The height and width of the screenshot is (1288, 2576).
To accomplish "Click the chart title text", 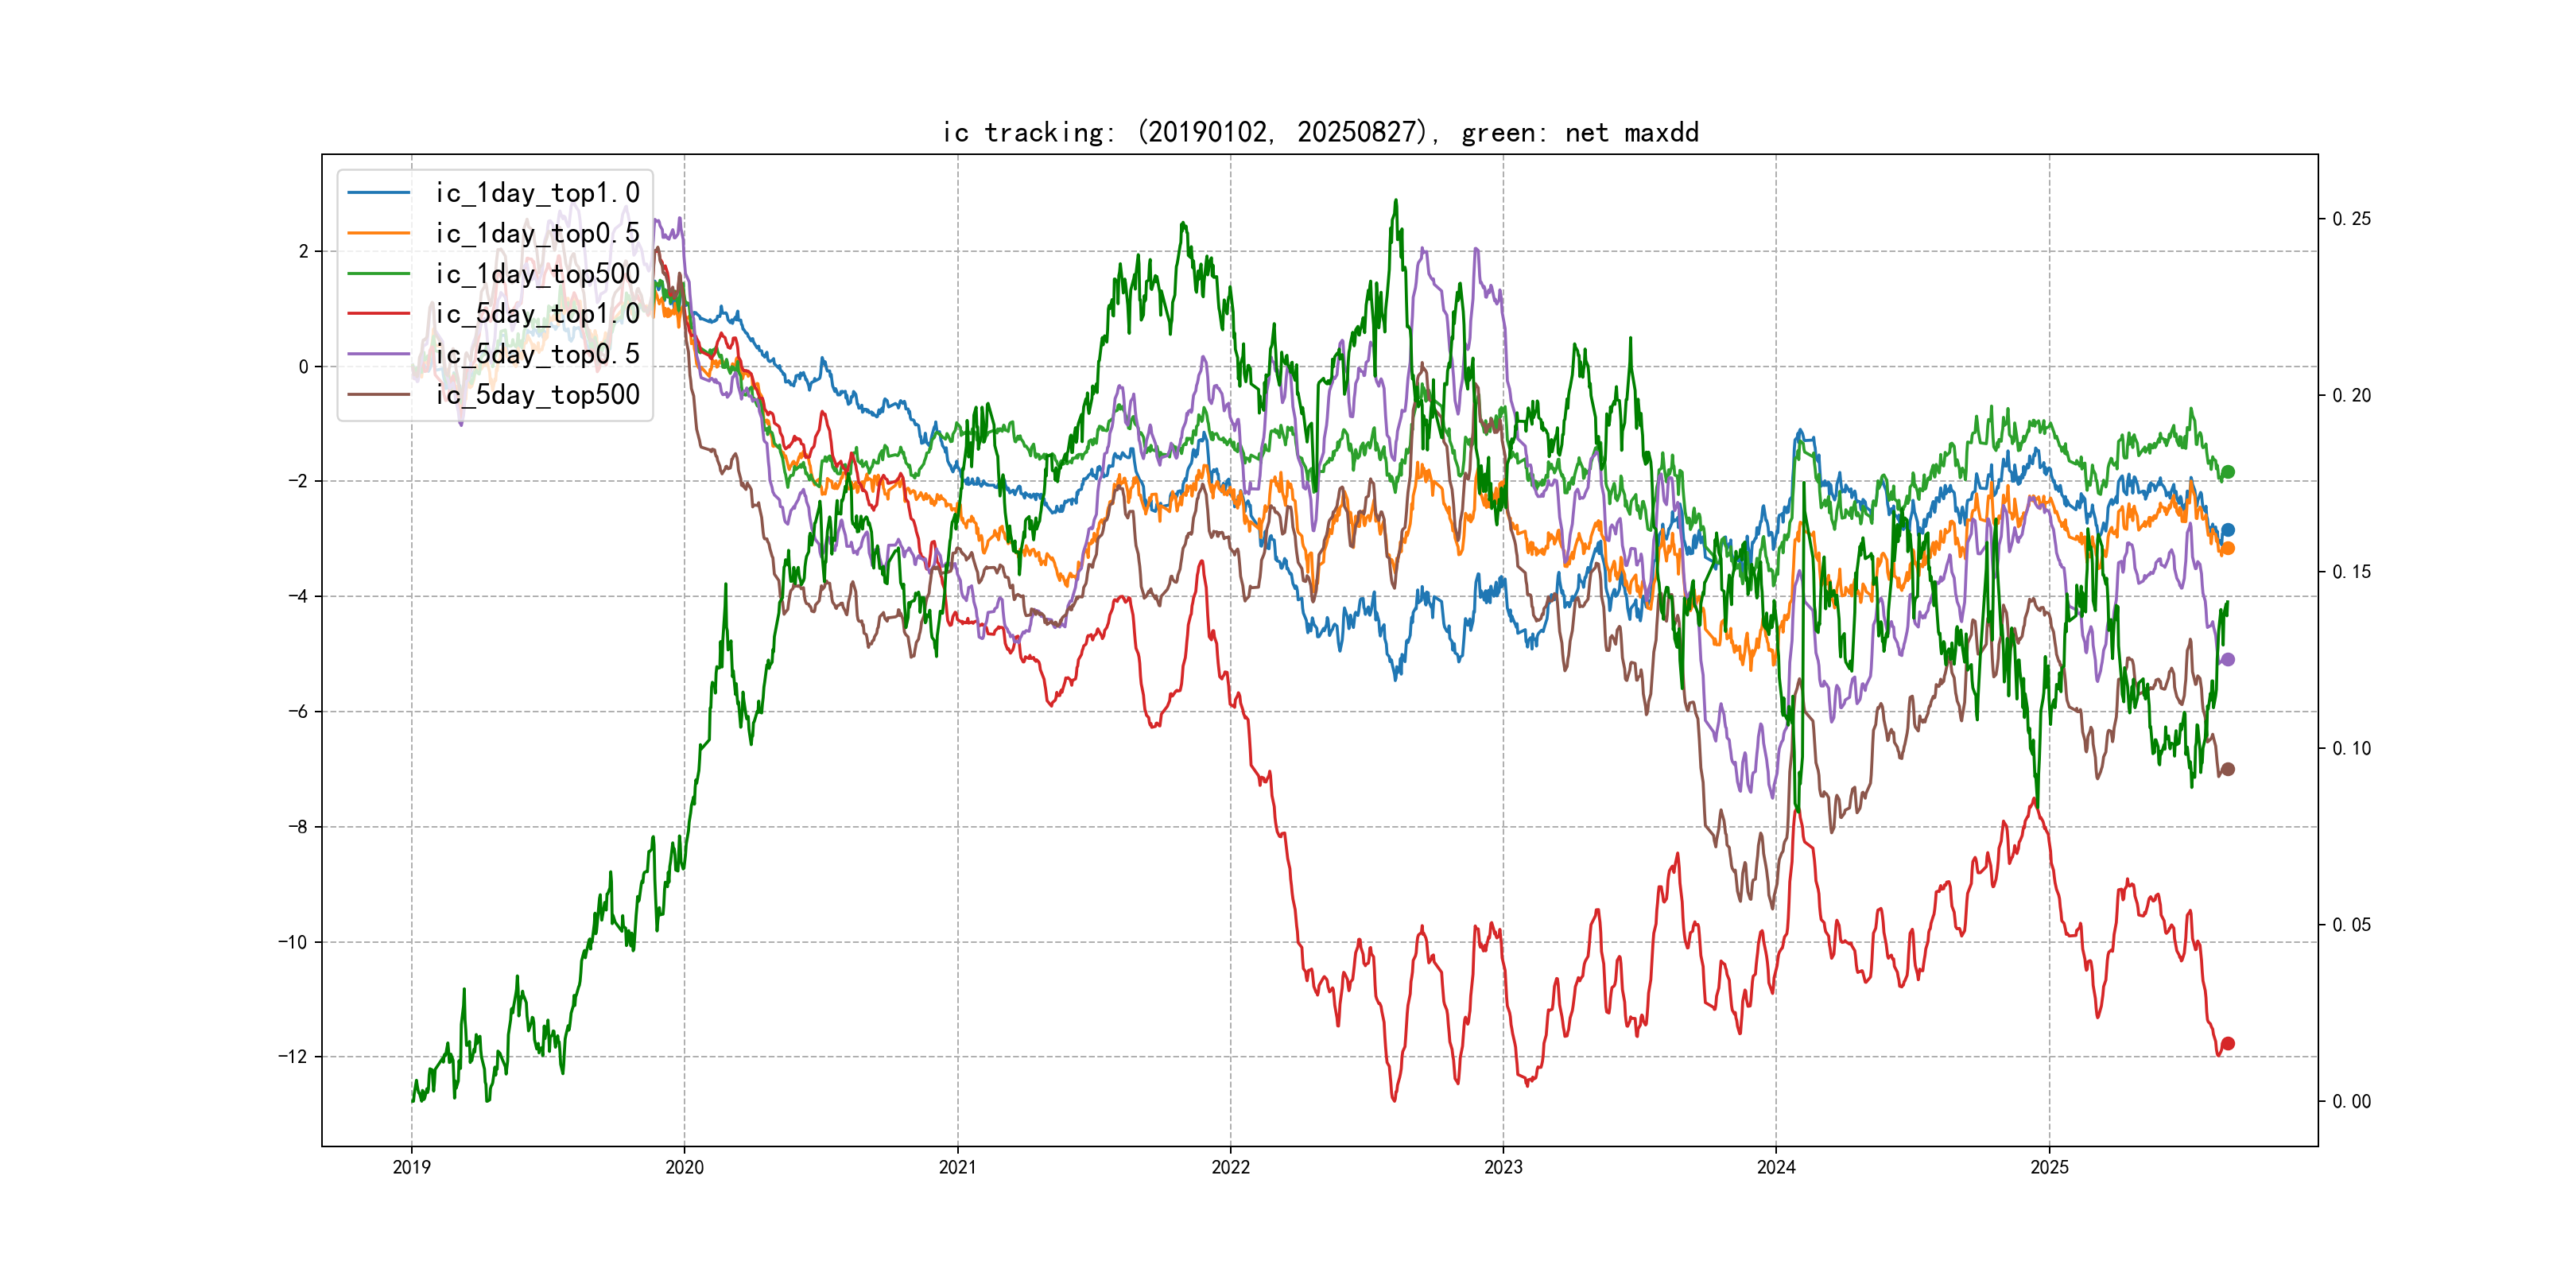I will pos(1320,132).
